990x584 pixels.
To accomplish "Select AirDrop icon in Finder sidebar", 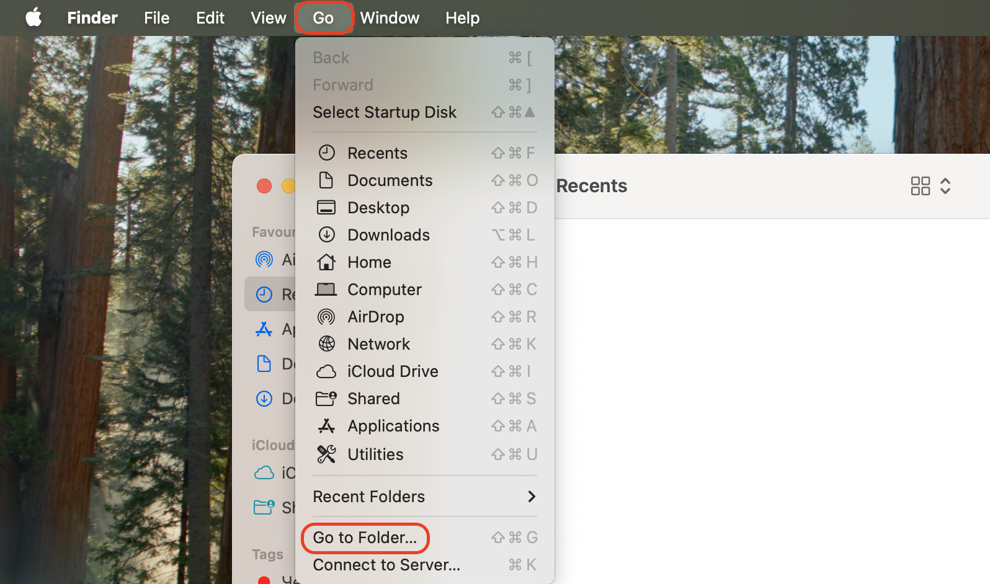I will (264, 259).
